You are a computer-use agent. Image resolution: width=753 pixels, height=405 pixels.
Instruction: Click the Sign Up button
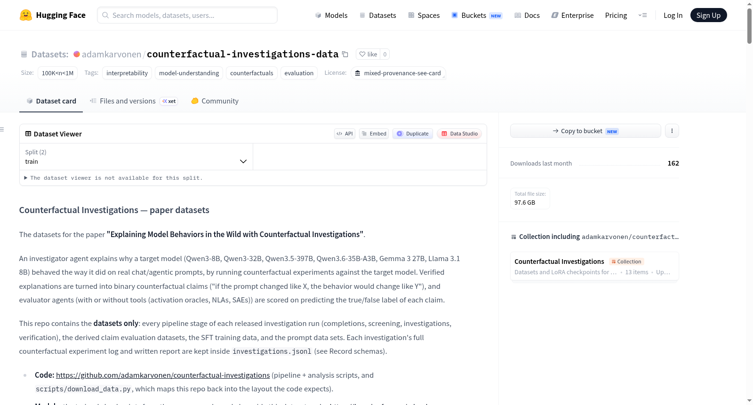click(x=708, y=15)
